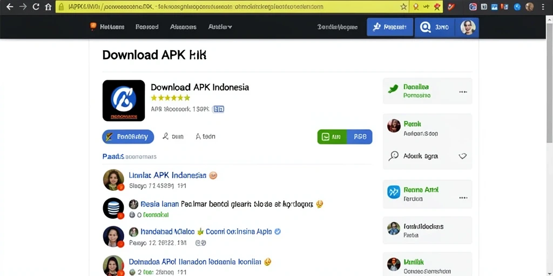The height and width of the screenshot is (276, 553).
Task: Click the green bird icon in the Danaliea card
Action: pos(393,89)
